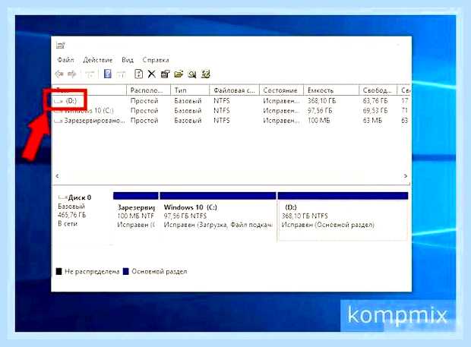Click the Disk Management title bar icon

click(60, 46)
